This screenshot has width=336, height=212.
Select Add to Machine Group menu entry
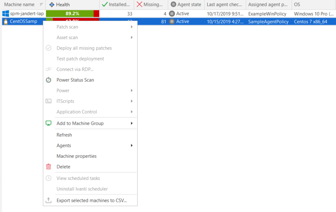(90, 123)
